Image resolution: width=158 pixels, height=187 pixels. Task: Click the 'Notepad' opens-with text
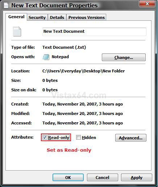click(60, 57)
